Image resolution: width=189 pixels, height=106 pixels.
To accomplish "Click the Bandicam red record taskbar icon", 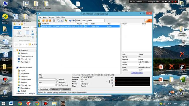I will [46, 103].
